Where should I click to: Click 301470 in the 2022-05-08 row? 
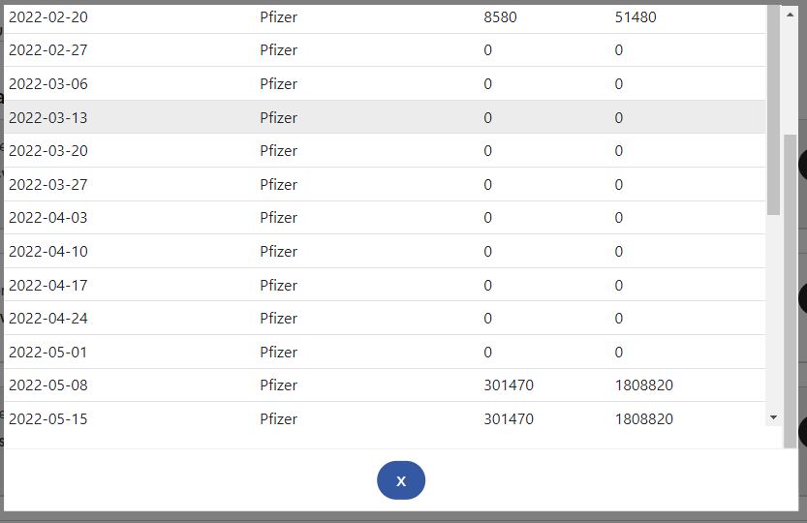click(509, 385)
